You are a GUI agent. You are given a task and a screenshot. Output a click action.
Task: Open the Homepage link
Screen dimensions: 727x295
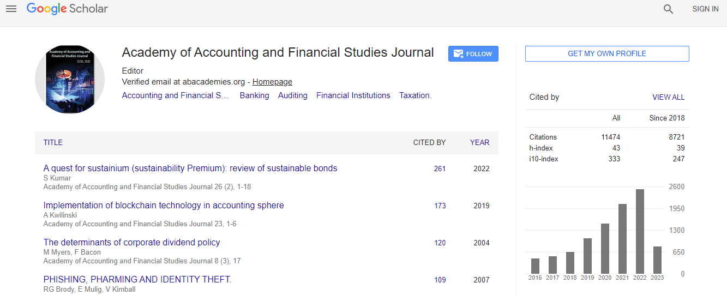tap(272, 82)
